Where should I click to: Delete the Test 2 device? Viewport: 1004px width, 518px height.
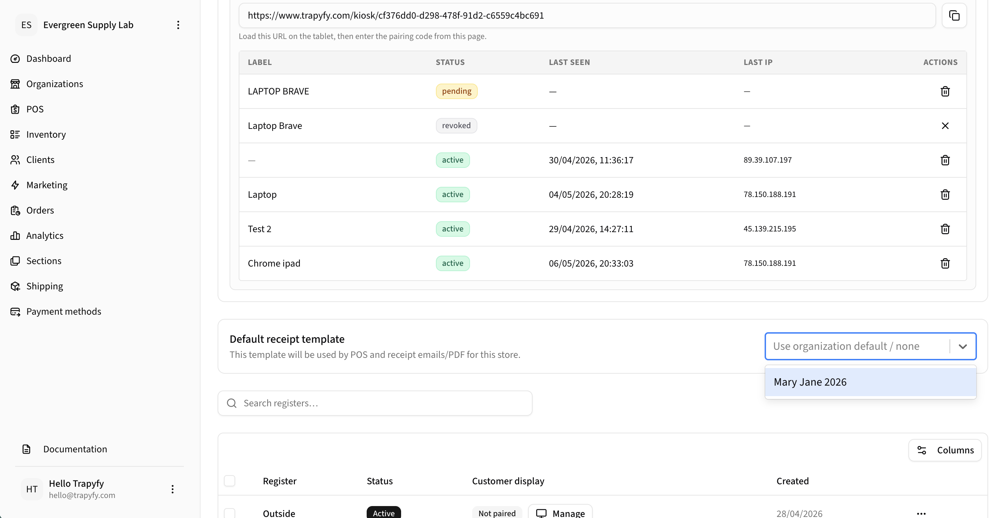tap(945, 229)
